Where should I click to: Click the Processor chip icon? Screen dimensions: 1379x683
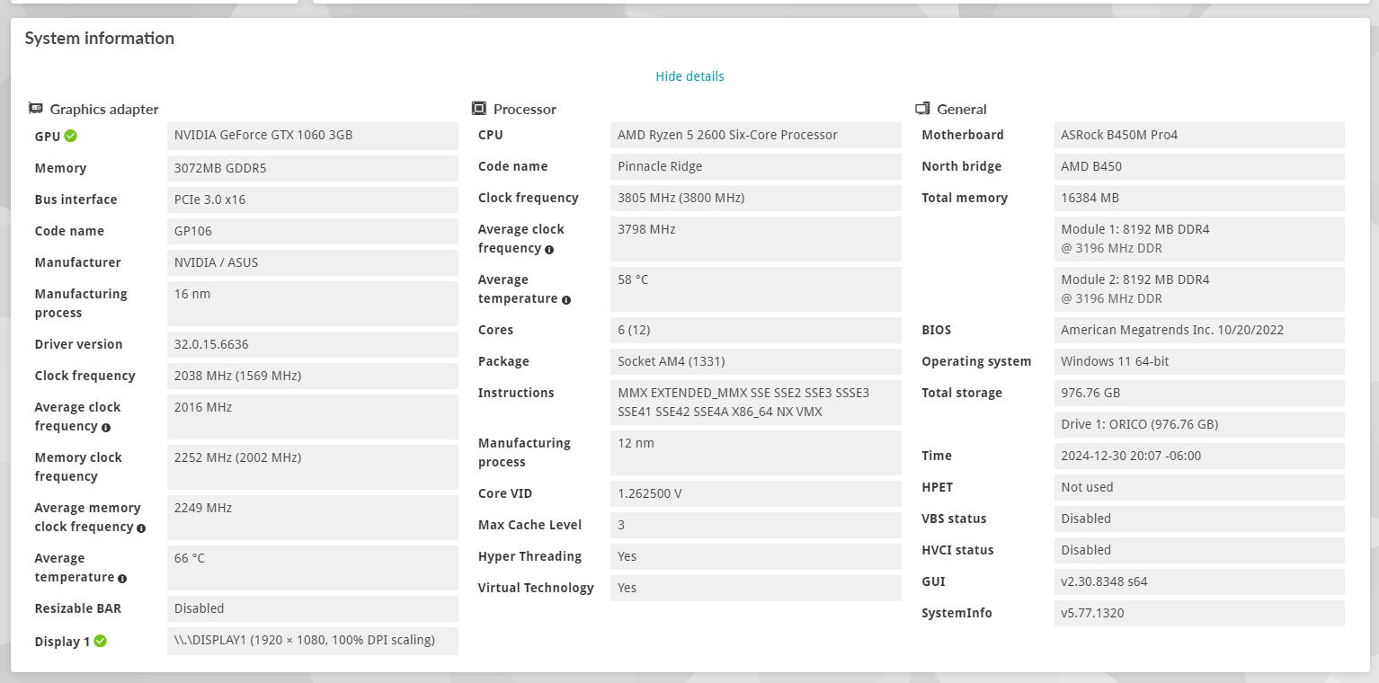coord(479,109)
